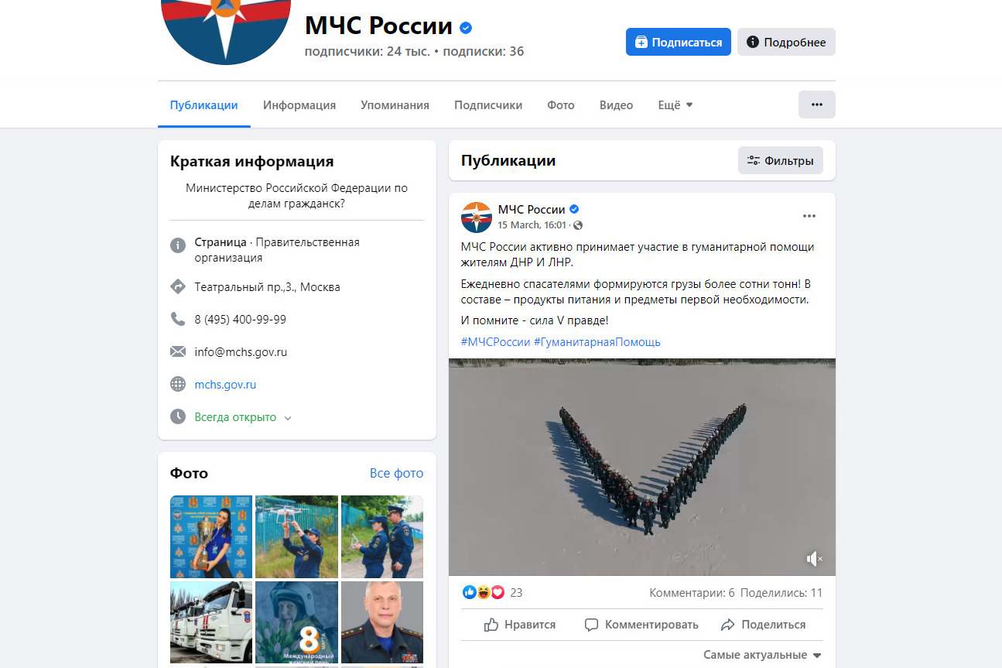Click the МЧС России avatar in the post header
1002x668 pixels.
coord(477,217)
